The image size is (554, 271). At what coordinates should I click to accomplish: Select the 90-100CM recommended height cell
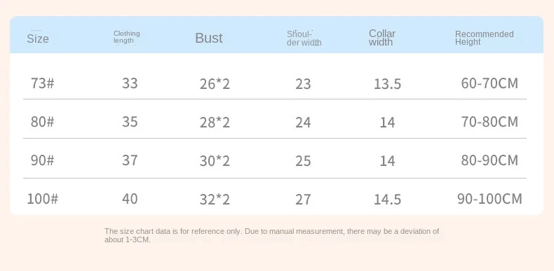tap(489, 199)
